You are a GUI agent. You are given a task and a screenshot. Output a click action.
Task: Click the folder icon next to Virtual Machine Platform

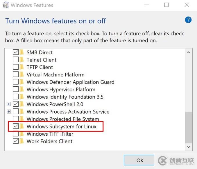coord(22,74)
